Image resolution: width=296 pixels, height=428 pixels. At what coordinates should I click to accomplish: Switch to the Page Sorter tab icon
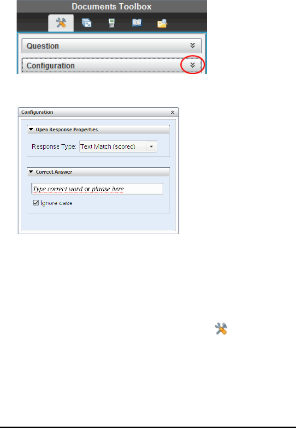pos(87,23)
